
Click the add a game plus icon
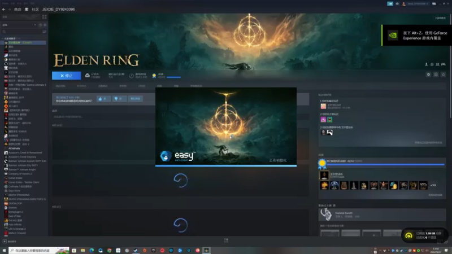[x=5, y=242]
